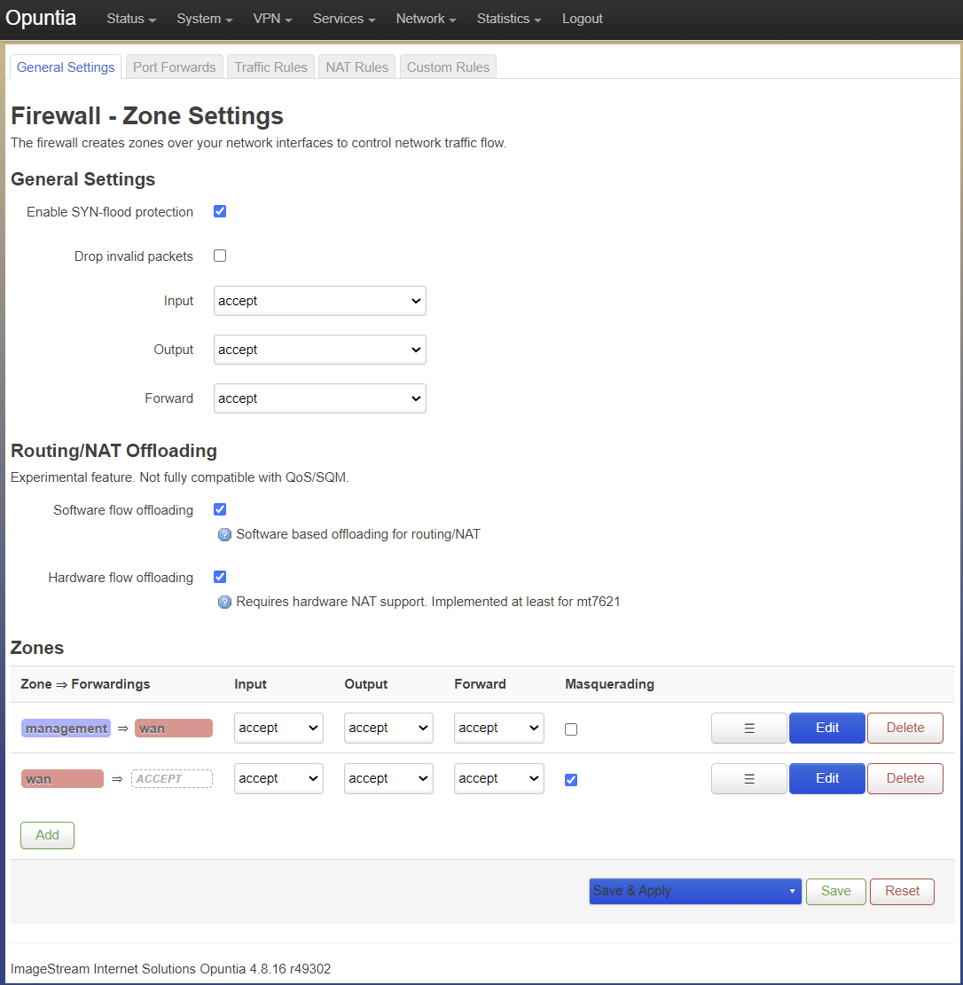Viewport: 963px width, 985px height.
Task: Enable Drop invalid packets checkbox
Action: click(x=220, y=256)
